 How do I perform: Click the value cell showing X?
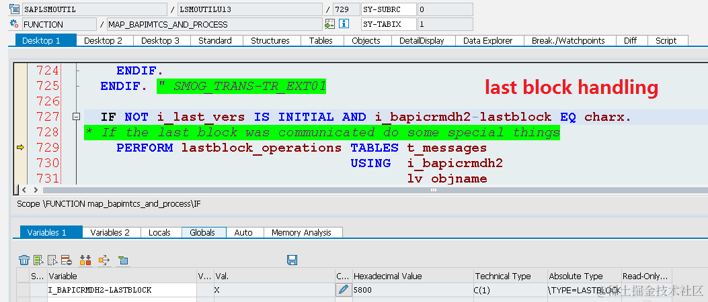coord(274,290)
